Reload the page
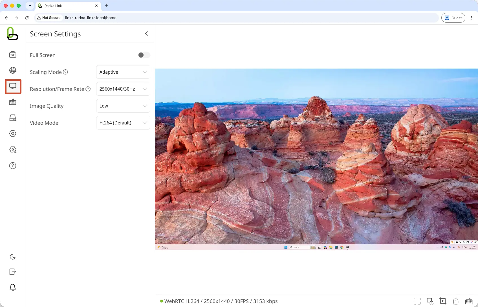 (x=27, y=18)
